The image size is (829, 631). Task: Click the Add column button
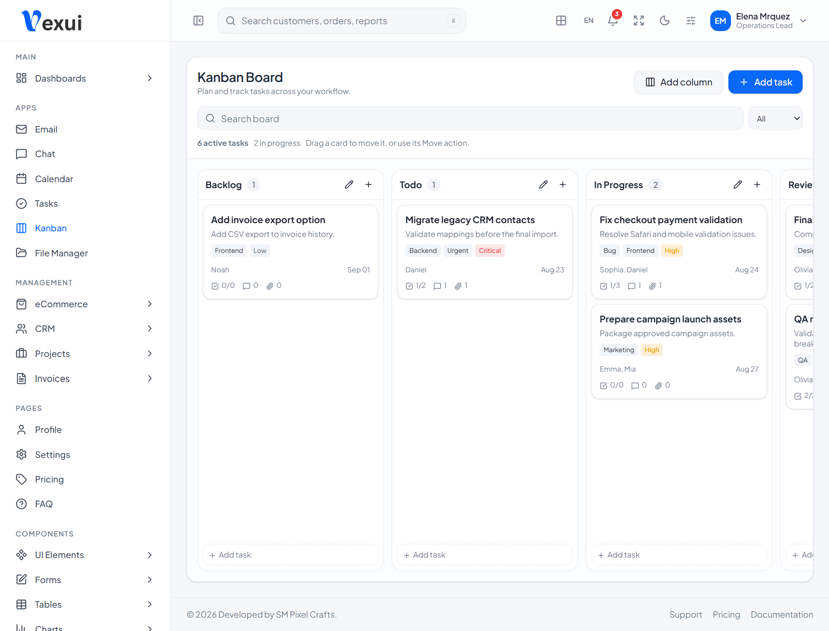point(678,82)
